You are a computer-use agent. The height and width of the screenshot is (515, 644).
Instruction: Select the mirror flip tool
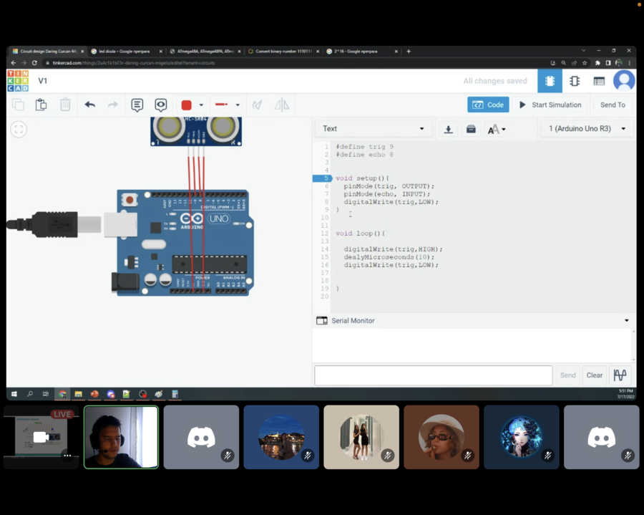pos(283,105)
